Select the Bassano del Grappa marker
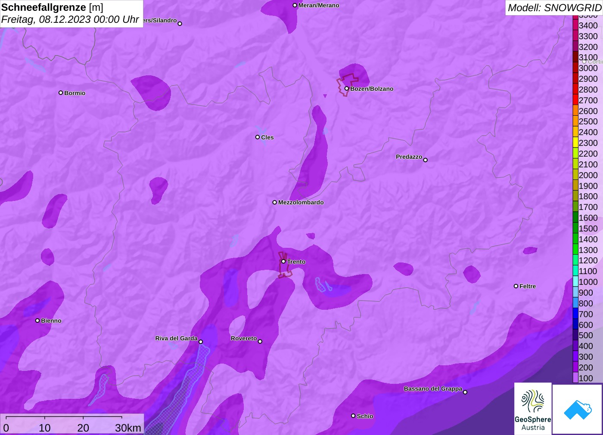This screenshot has width=603, height=435. click(465, 392)
